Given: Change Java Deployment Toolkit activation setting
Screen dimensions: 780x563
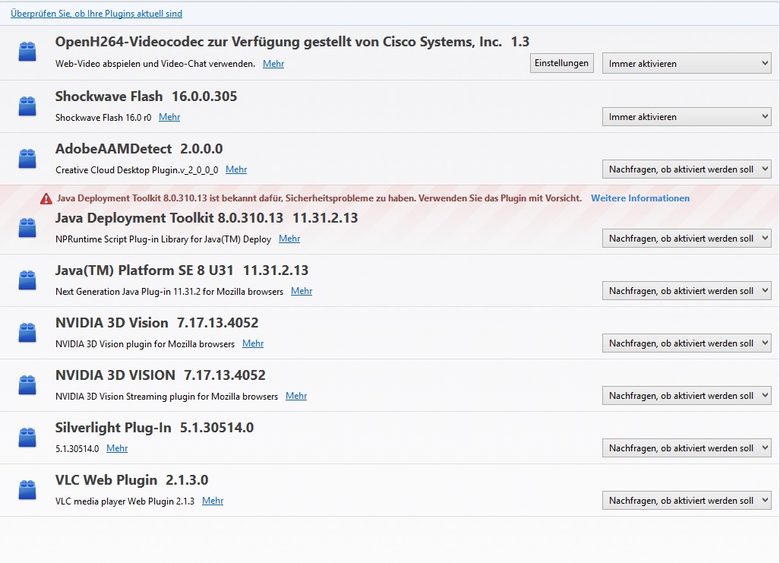Looking at the screenshot, I should [x=687, y=239].
